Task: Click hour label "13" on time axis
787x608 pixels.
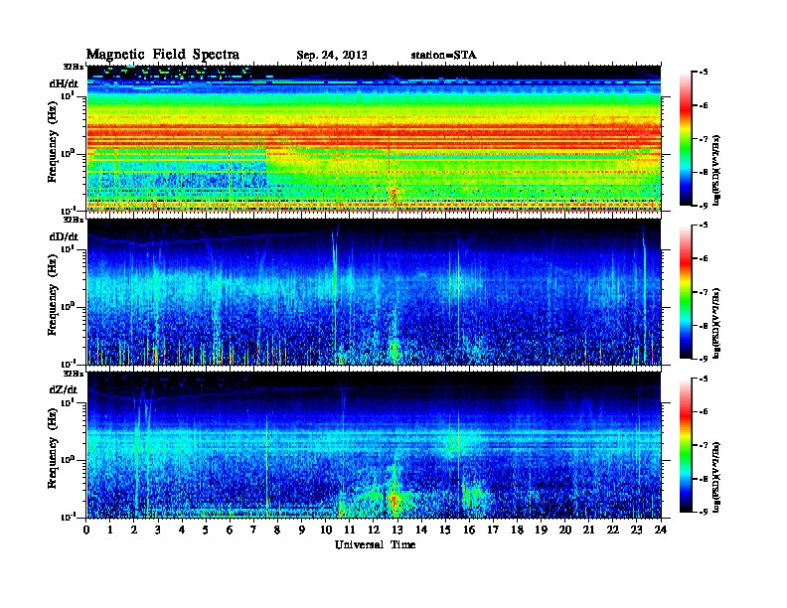Action: 397,530
